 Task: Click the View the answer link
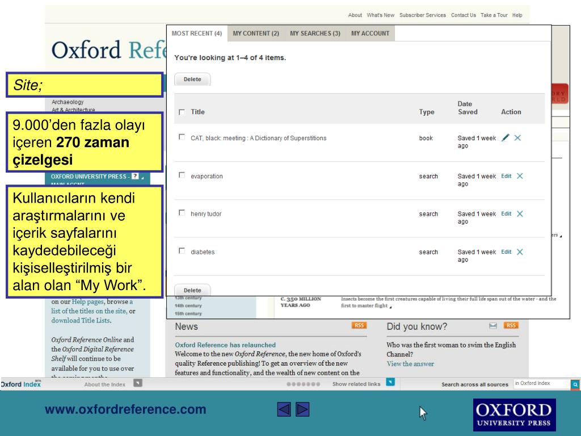(410, 364)
